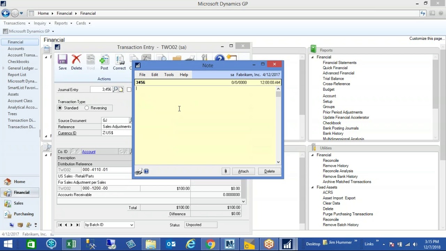This screenshot has height=251, width=446.
Task: Open File menu in Note window
Action: coord(142,75)
